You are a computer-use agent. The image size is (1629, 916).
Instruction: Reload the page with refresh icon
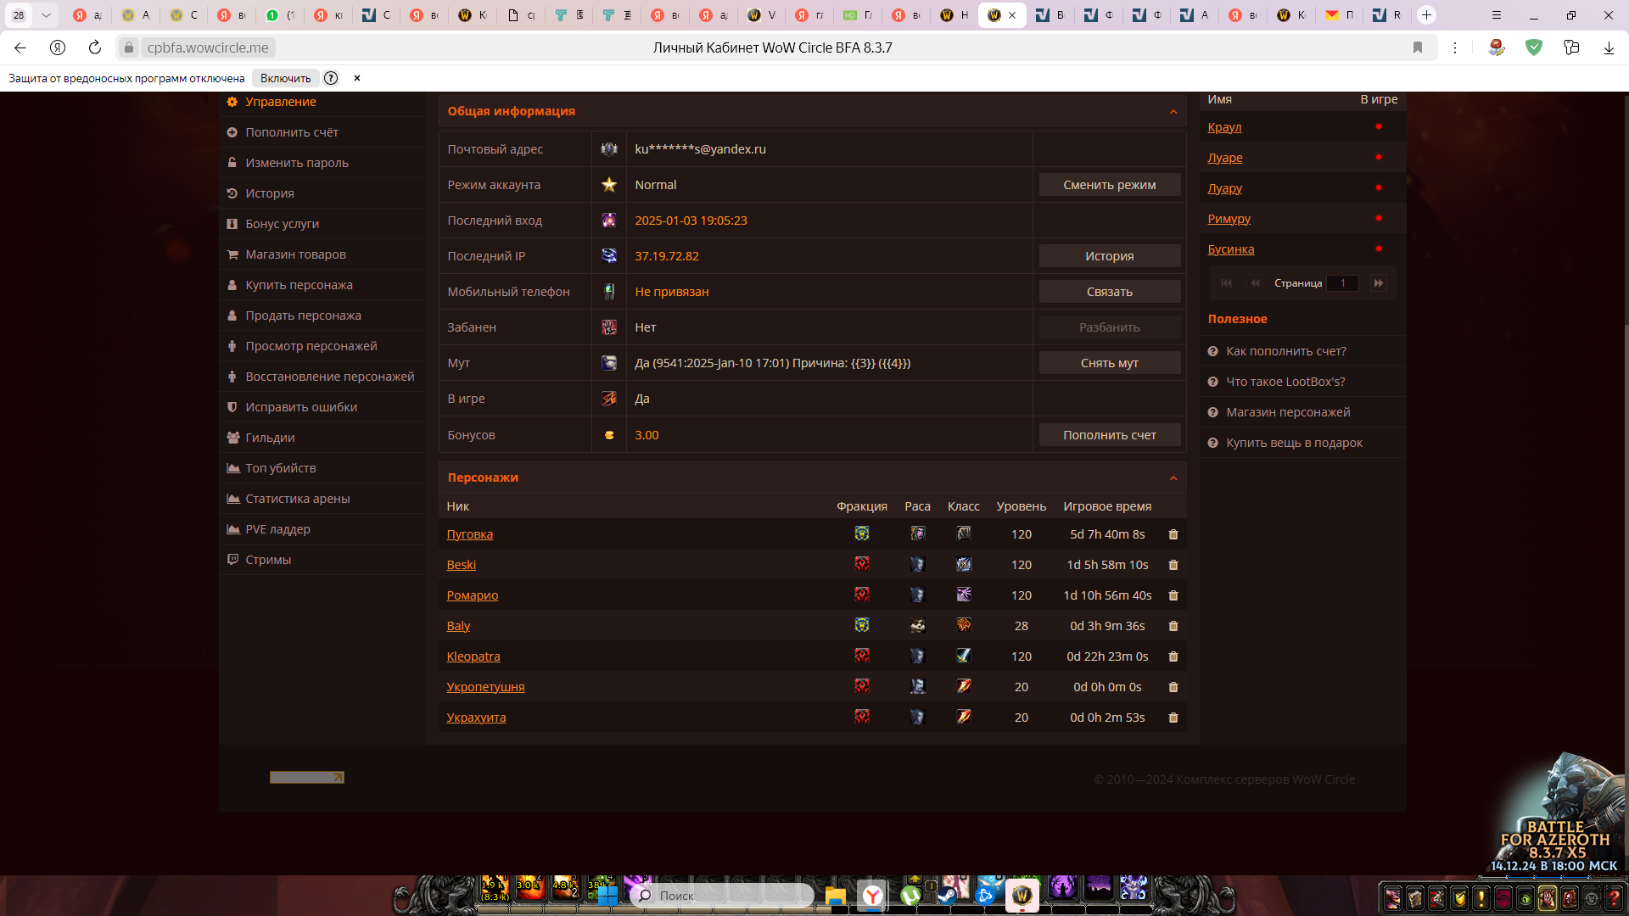tap(95, 47)
